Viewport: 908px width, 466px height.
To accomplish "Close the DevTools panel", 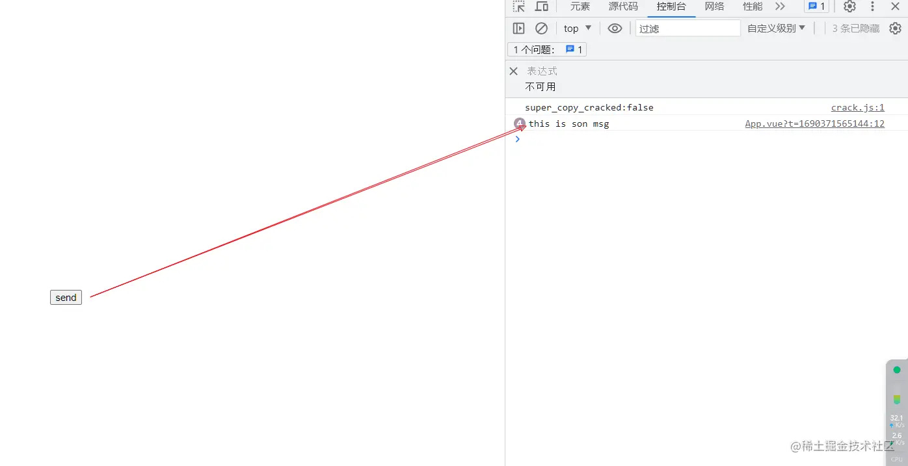I will (895, 6).
